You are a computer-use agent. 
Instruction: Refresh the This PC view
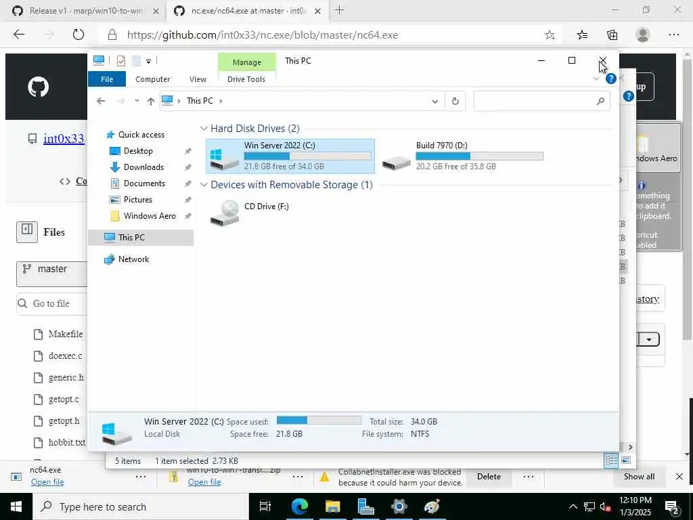point(455,102)
